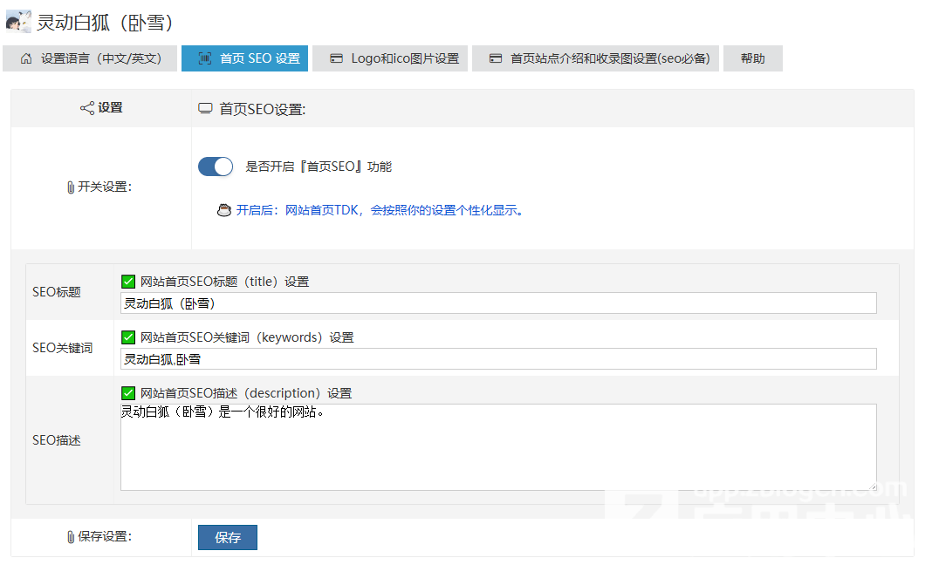This screenshot has height=585, width=932.
Task: Uncheck the SEO描述 (description) checkbox
Action: 128,393
